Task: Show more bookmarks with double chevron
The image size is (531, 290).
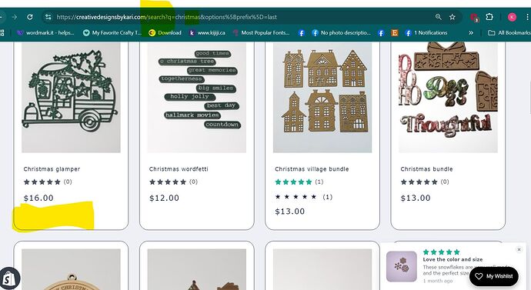Action: click(471, 33)
